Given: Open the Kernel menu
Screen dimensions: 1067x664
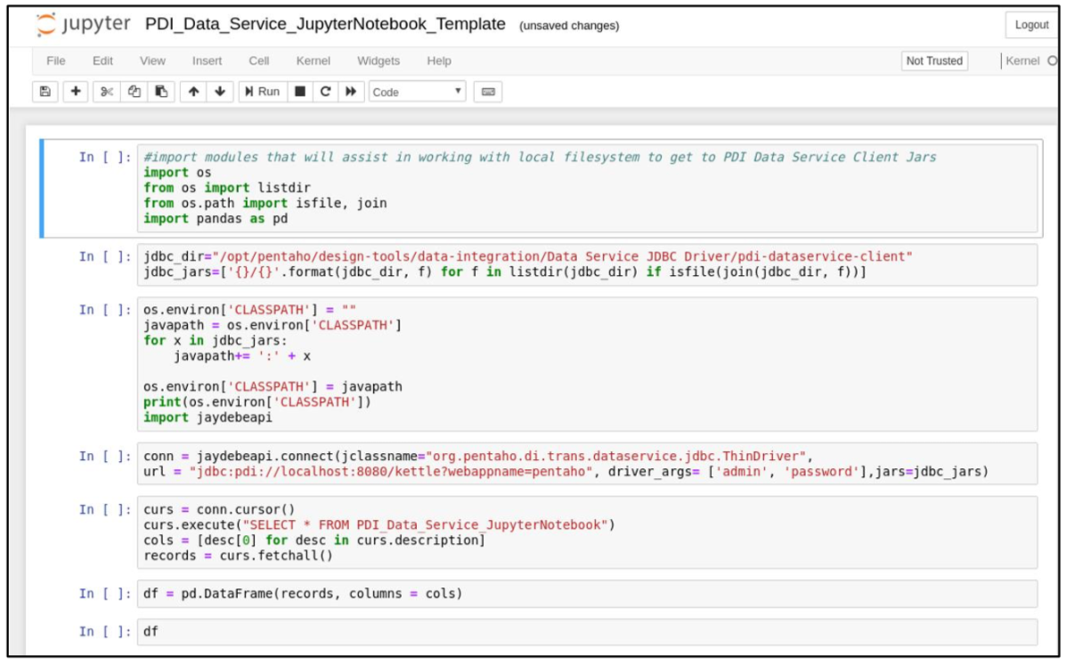Looking at the screenshot, I should coord(313,61).
